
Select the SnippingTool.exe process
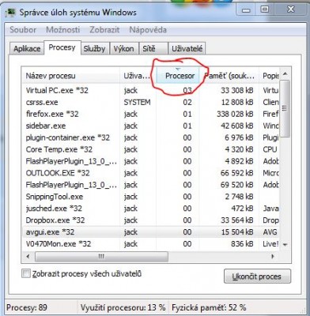point(150,197)
